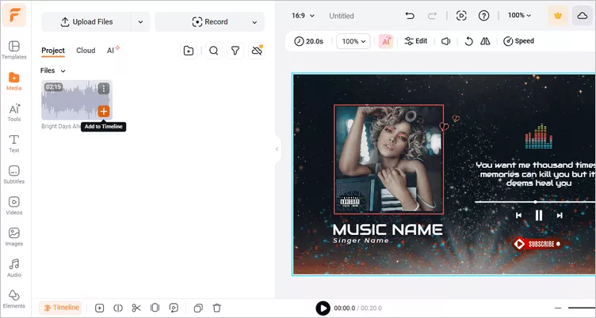Open the Videos sidebar panel
596x318 pixels.
pyautogui.click(x=14, y=206)
